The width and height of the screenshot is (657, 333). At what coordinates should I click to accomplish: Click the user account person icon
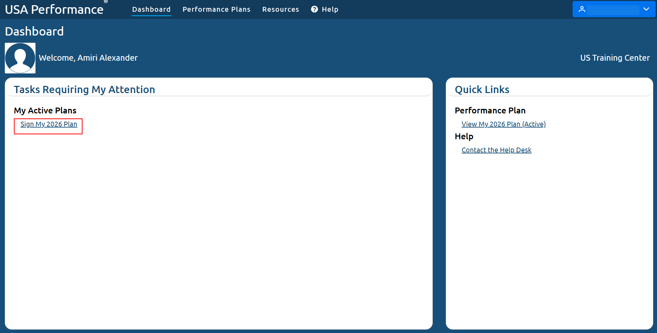[582, 9]
